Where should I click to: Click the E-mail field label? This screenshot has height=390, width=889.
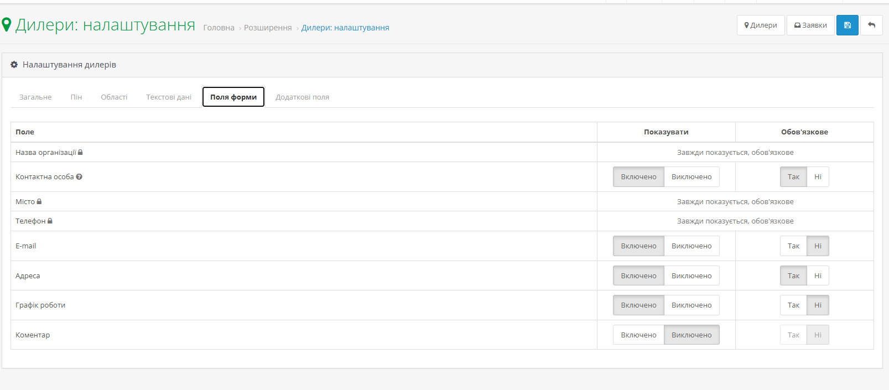pos(25,246)
